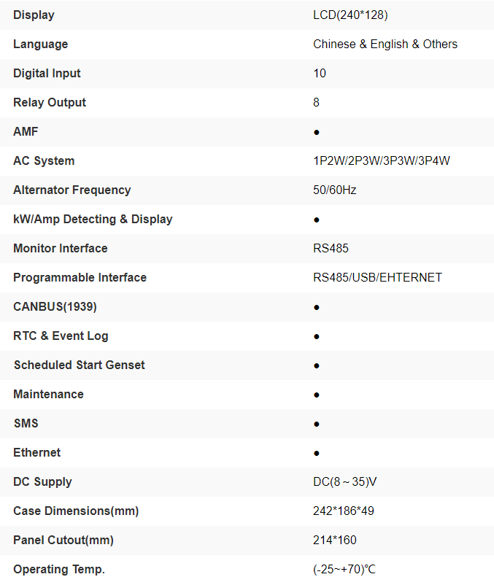Click the Monitor Interface RS485 value

tap(331, 248)
